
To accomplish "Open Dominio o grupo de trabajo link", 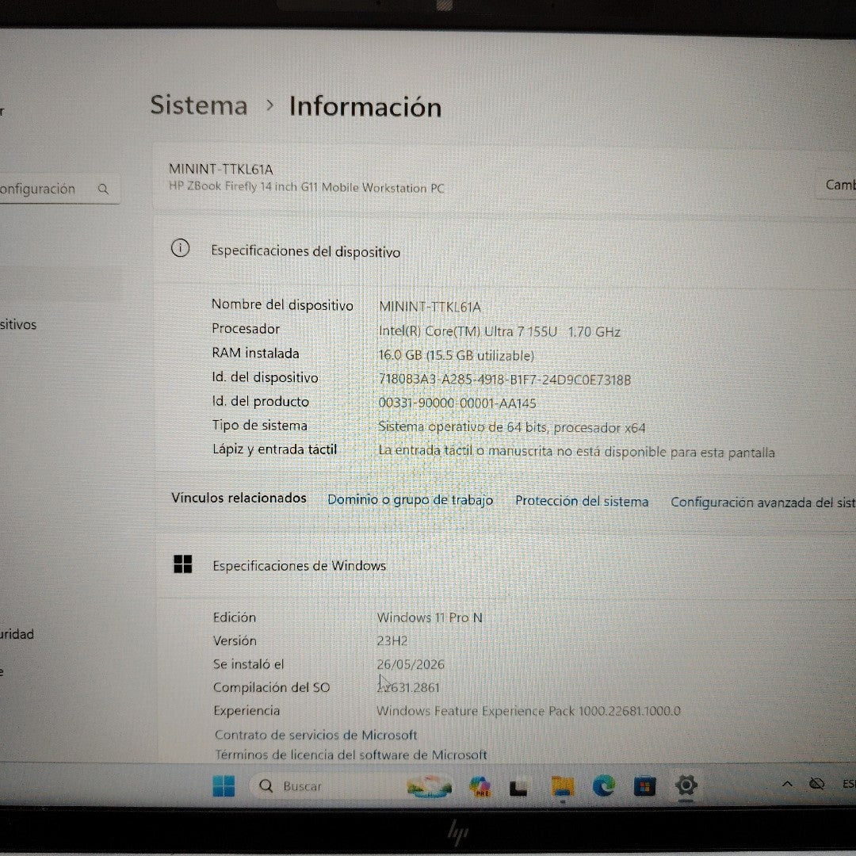I will pyautogui.click(x=410, y=500).
